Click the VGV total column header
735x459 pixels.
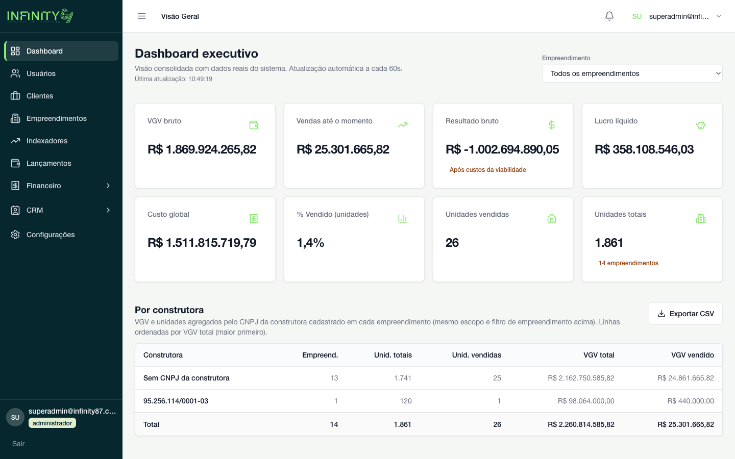599,355
